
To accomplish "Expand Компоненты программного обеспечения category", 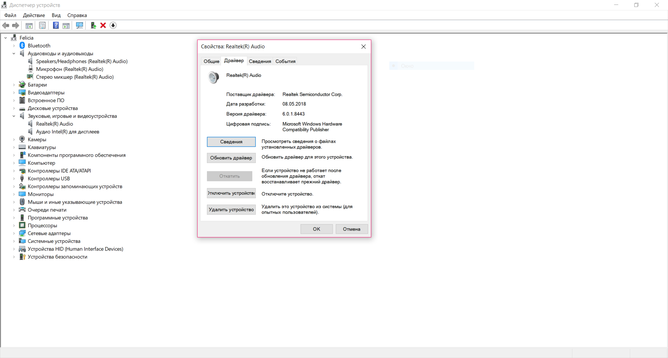I will tap(14, 155).
